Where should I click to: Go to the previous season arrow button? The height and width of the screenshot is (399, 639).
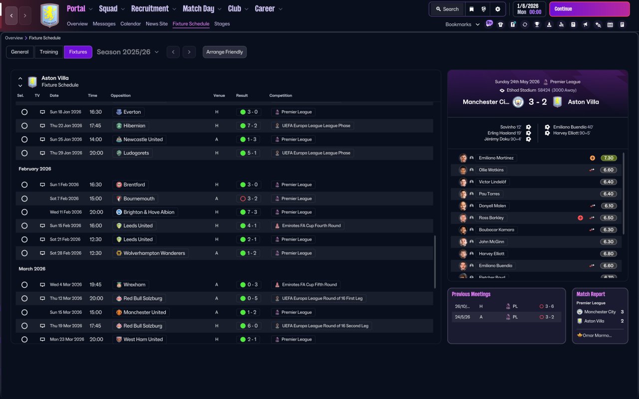pyautogui.click(x=173, y=52)
